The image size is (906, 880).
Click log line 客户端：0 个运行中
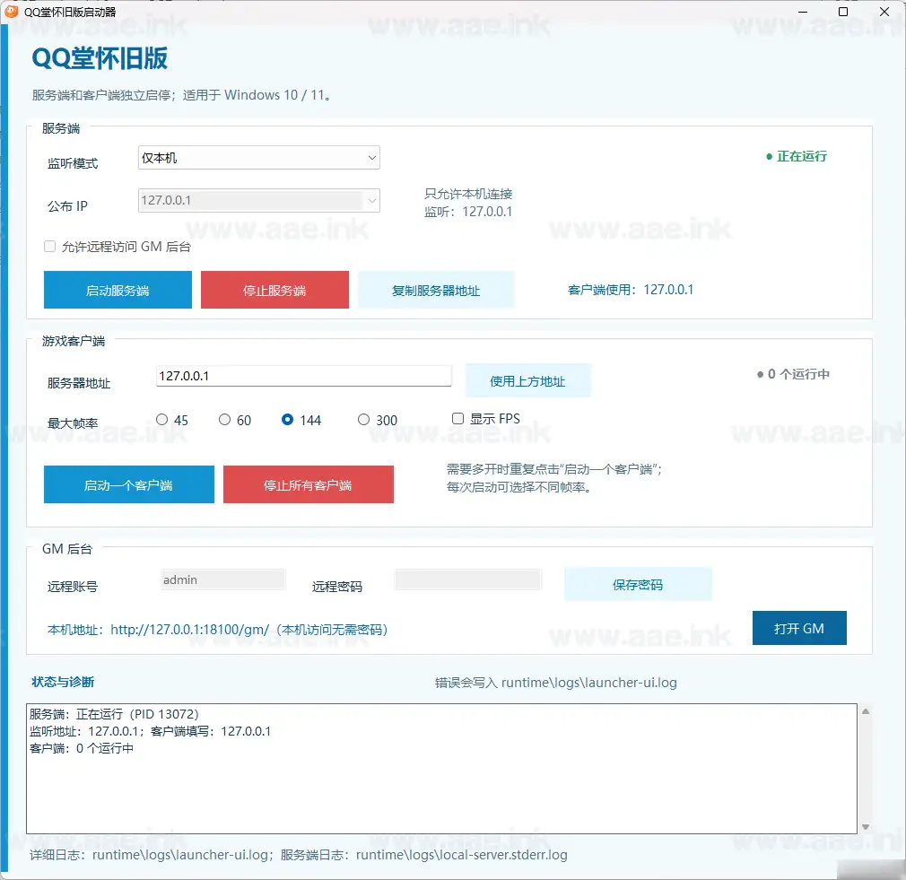tap(82, 749)
